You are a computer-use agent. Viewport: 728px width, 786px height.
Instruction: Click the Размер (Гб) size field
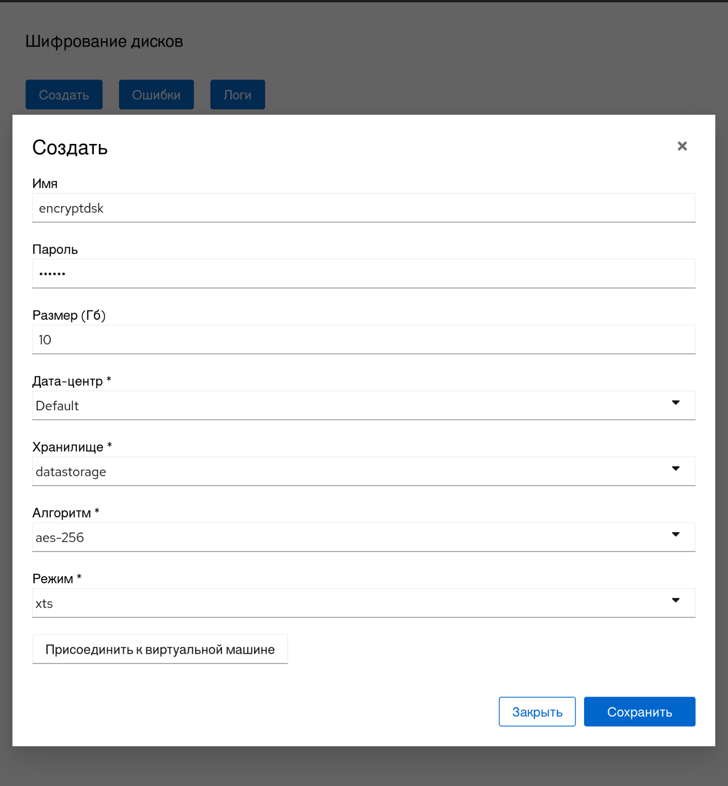click(363, 340)
